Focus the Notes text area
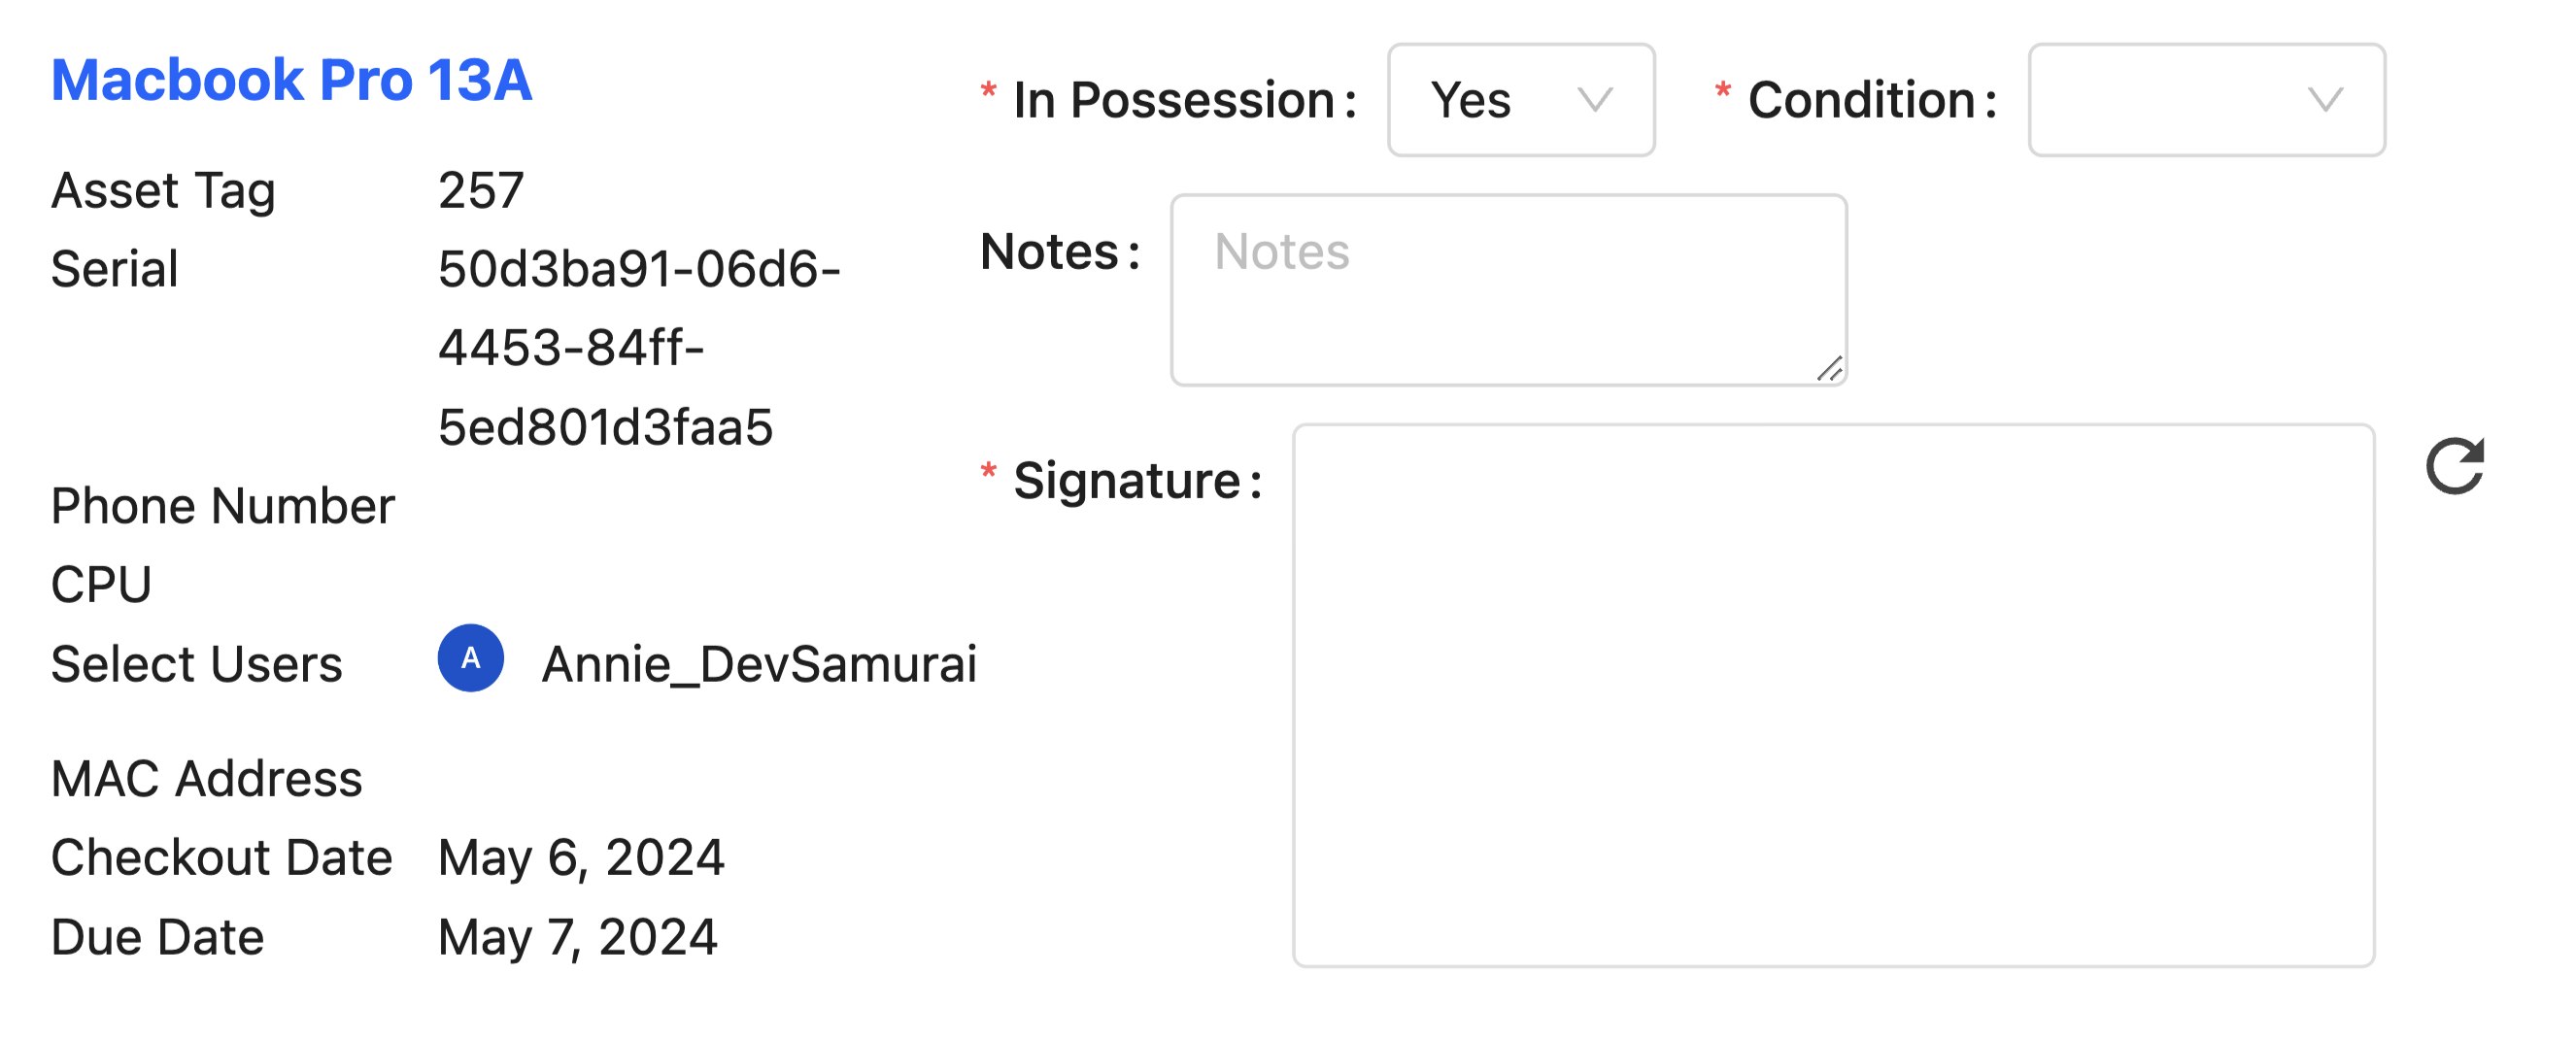2576x1041 pixels. (x=1507, y=290)
